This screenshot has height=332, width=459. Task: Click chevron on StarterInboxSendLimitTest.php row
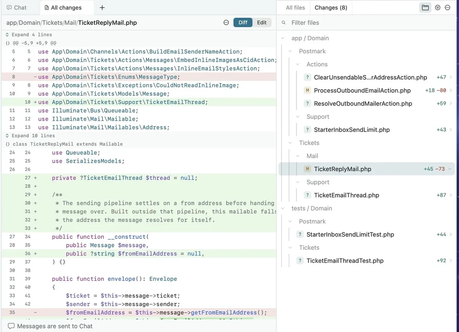pos(451,235)
